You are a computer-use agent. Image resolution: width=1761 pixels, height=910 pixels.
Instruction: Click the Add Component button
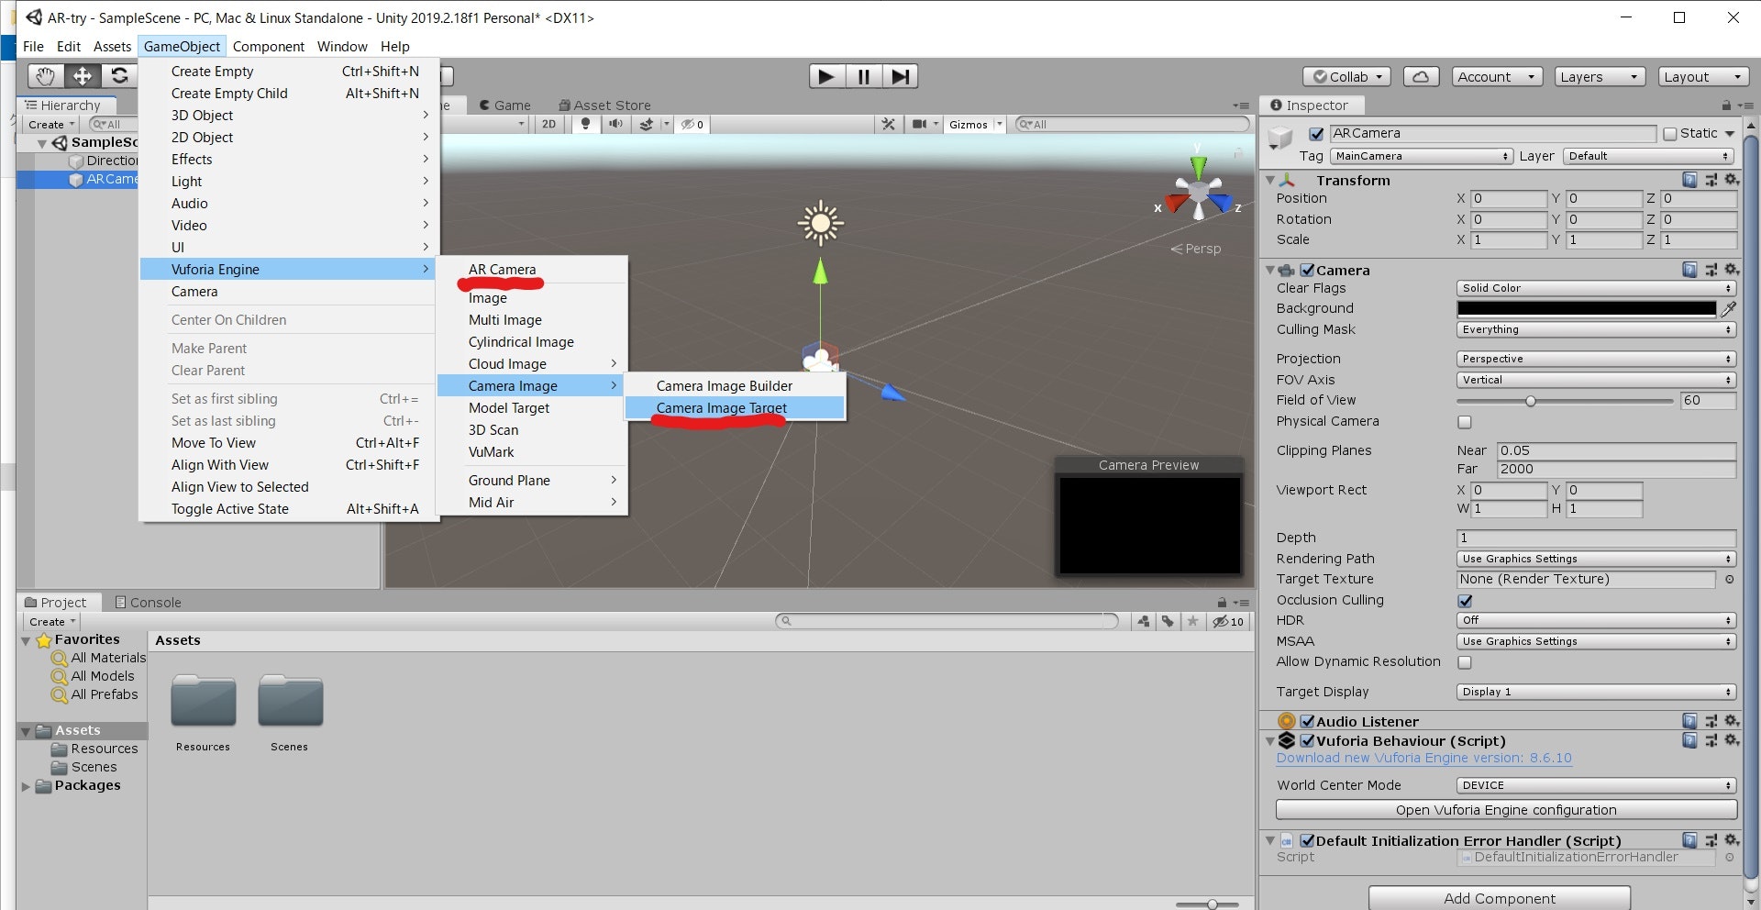(1500, 898)
